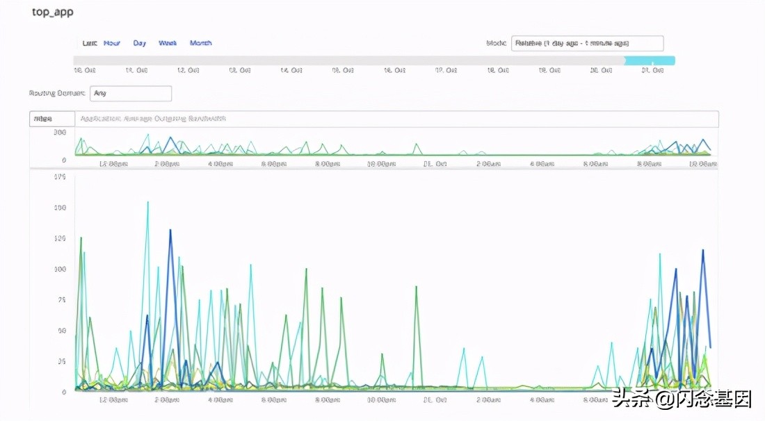The image size is (765, 421).
Task: Click the Routing Domain label
Action: click(x=57, y=93)
